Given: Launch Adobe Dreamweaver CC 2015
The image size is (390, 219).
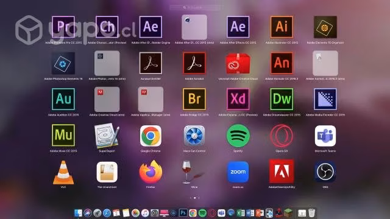Looking at the screenshot, I should (282, 99).
